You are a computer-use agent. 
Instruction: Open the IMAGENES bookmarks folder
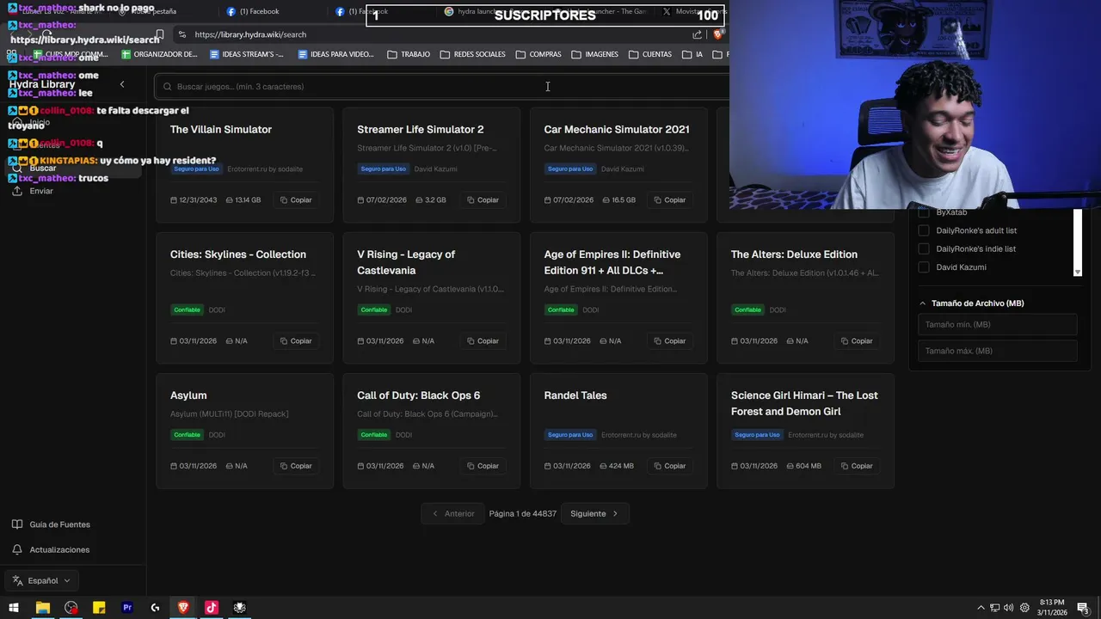click(594, 54)
